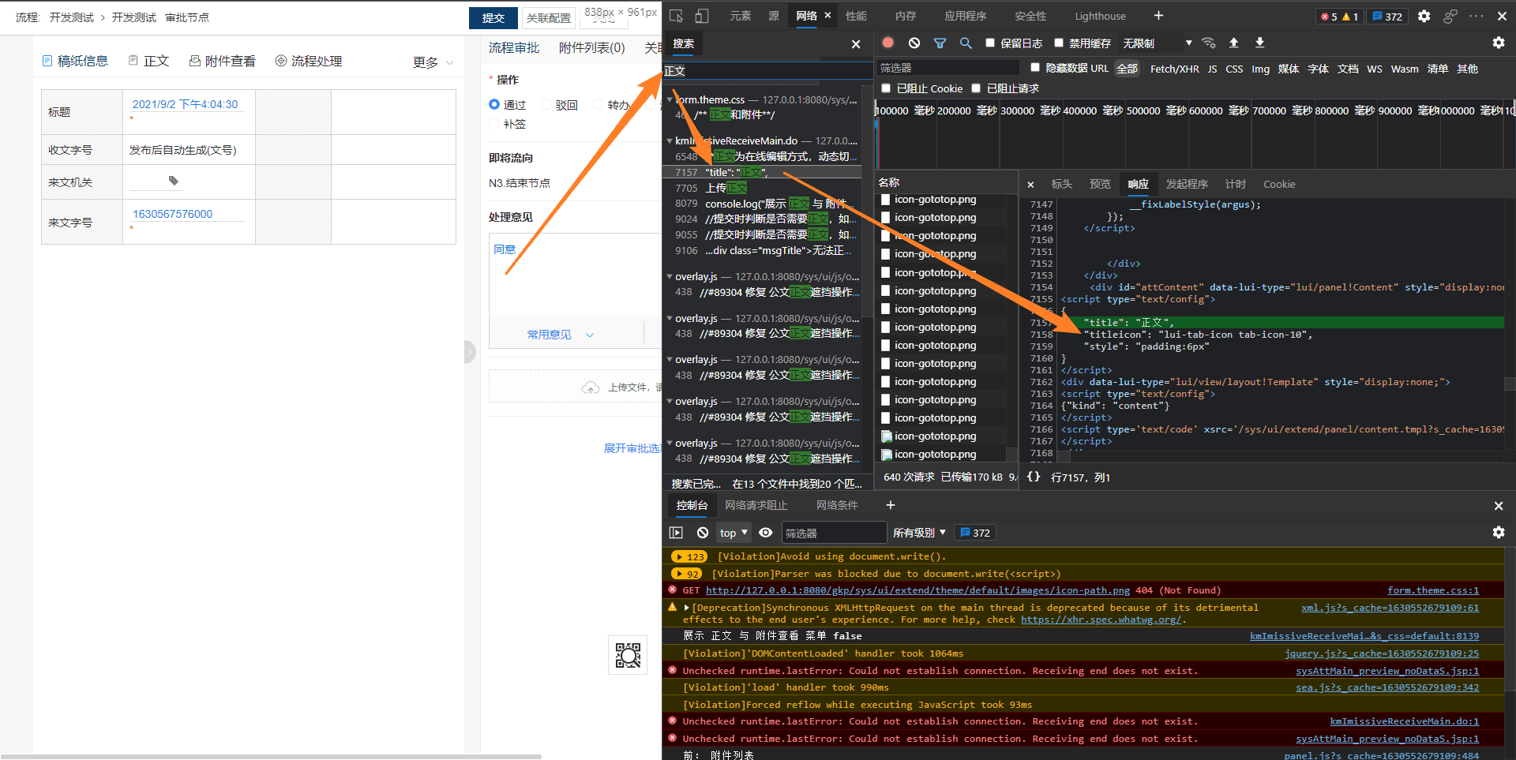The width and height of the screenshot is (1516, 760).
Task: Open DevTools feedback people icon
Action: [x=1450, y=16]
